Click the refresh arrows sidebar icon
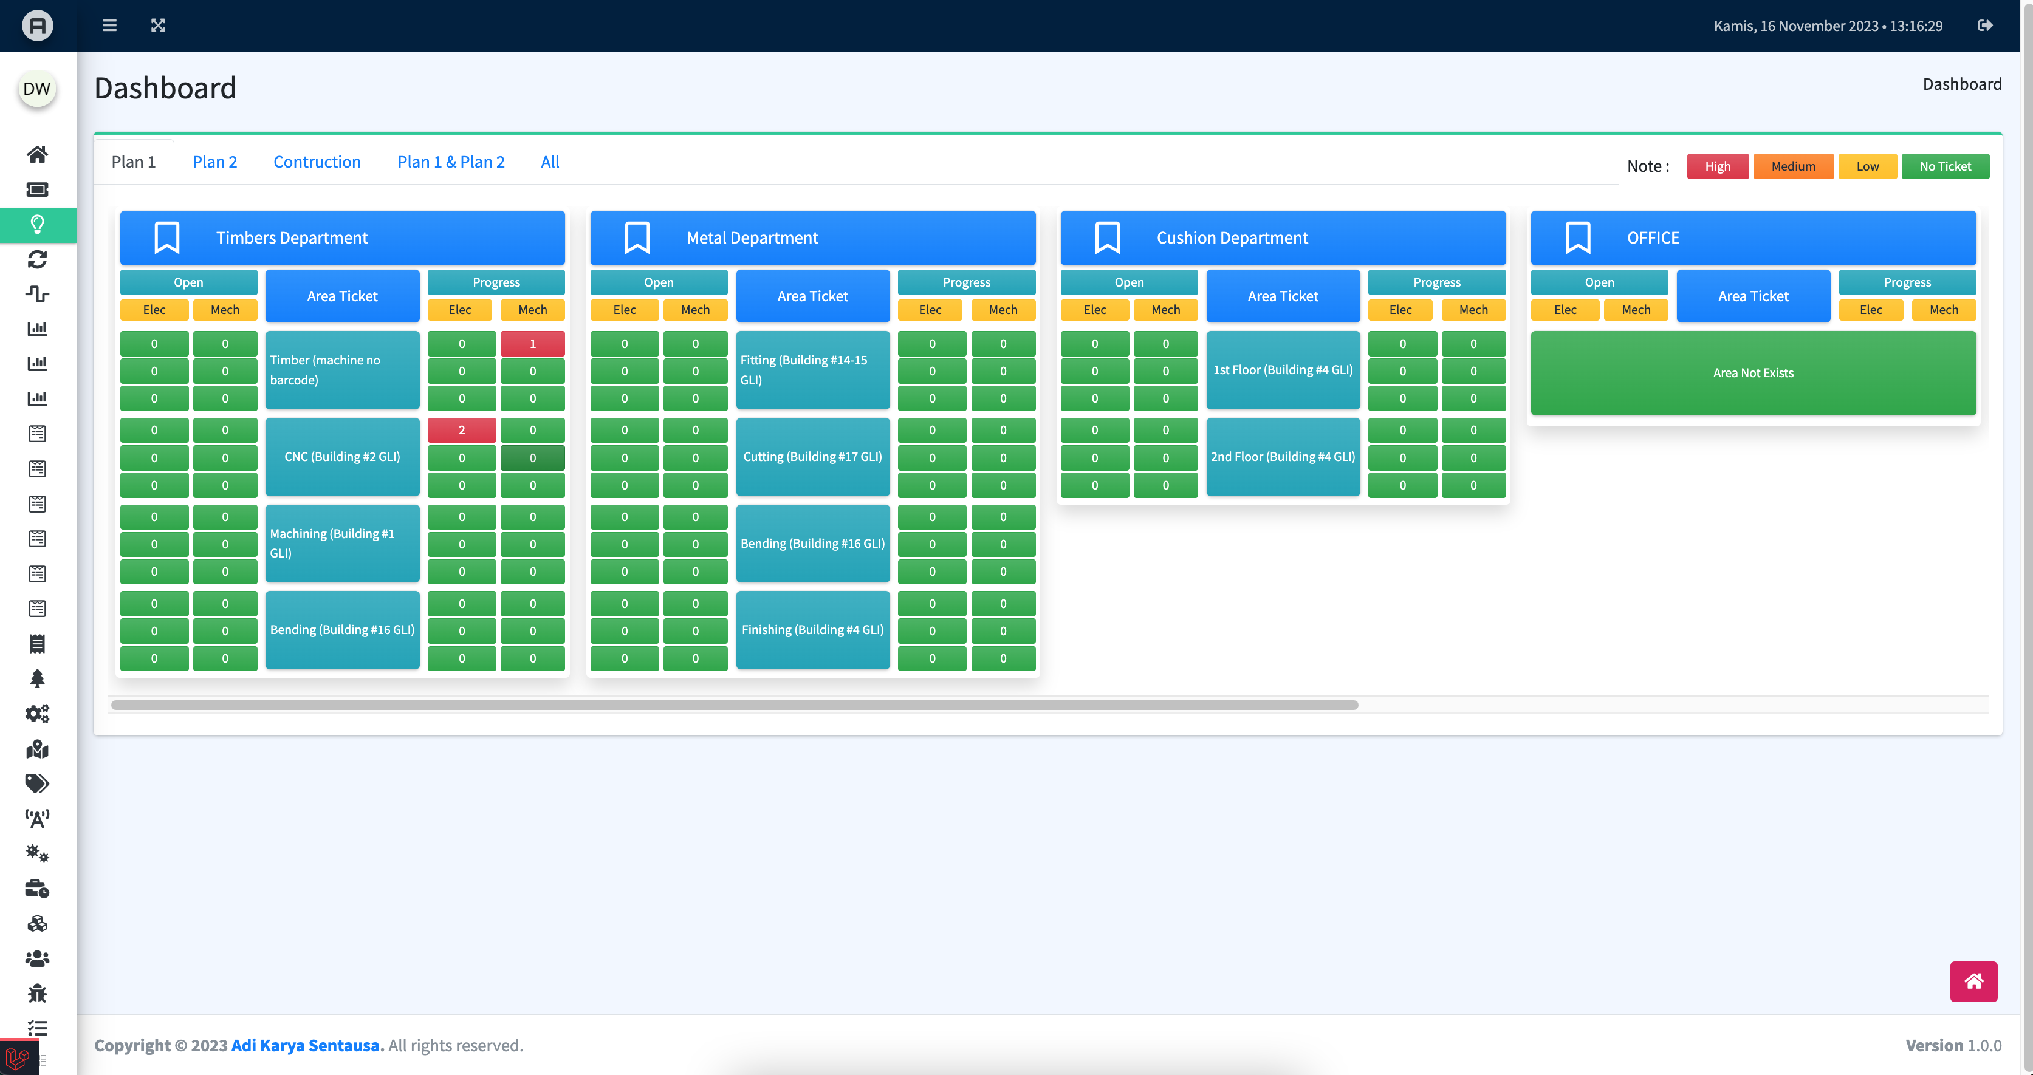The width and height of the screenshot is (2033, 1075). [x=37, y=259]
